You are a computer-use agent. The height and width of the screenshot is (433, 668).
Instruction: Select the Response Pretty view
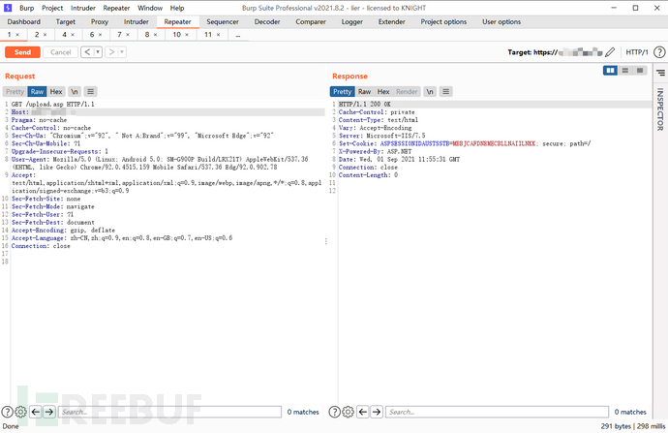tap(342, 92)
